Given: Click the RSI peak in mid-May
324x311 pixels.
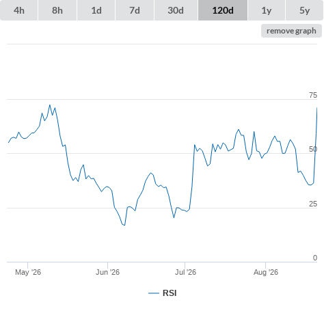Looking at the screenshot, I should pyautogui.click(x=50, y=105).
